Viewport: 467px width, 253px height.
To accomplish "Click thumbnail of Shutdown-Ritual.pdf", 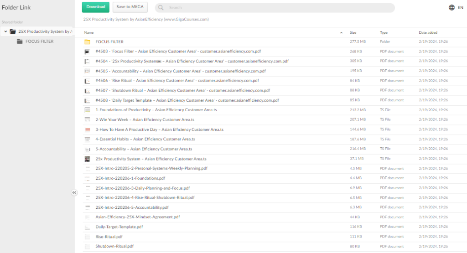I will click(87, 247).
